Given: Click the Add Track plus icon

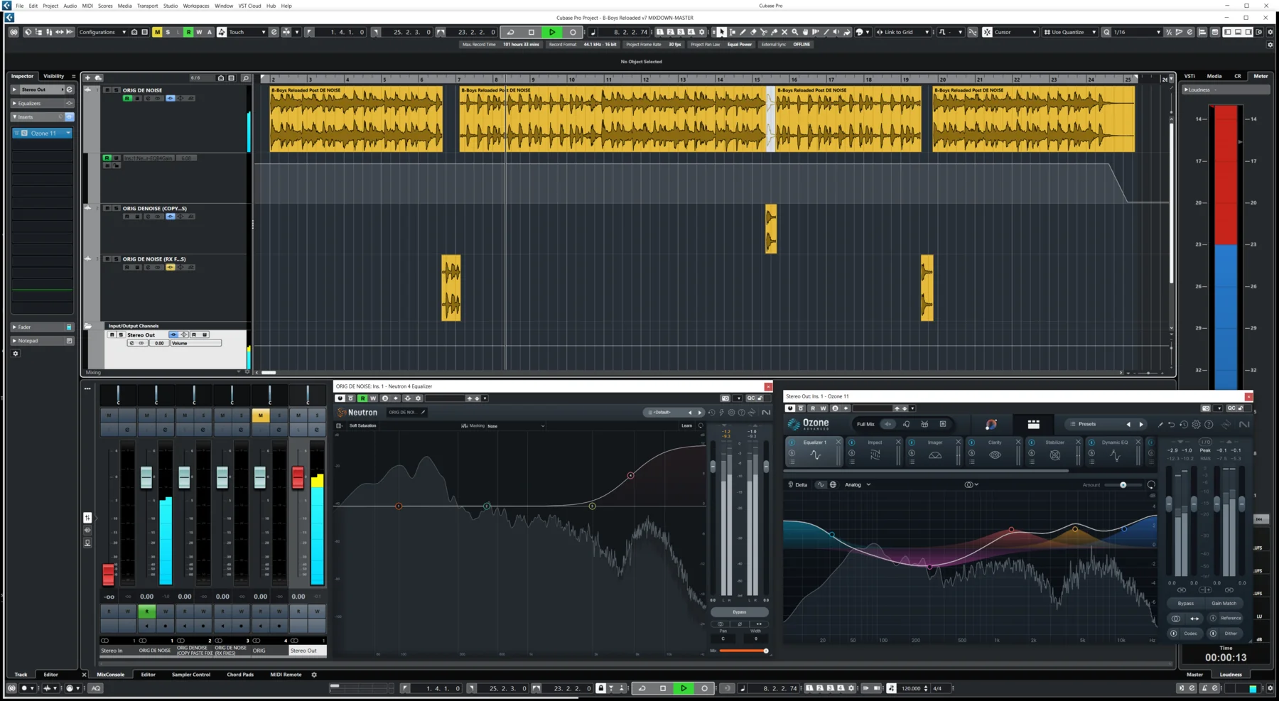Looking at the screenshot, I should point(87,77).
